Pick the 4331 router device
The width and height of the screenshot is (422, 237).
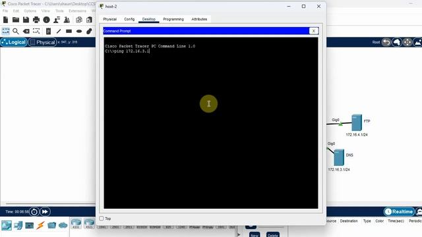[76, 224]
